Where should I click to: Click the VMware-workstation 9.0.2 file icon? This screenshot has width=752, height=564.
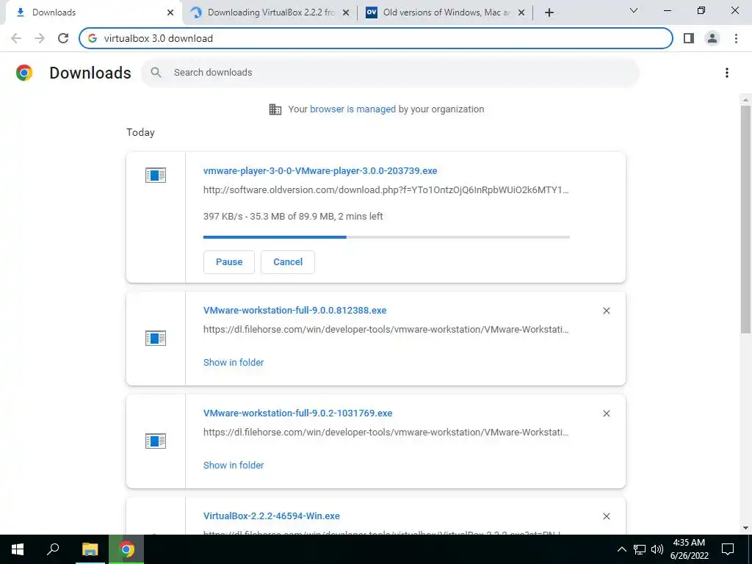[x=156, y=441]
